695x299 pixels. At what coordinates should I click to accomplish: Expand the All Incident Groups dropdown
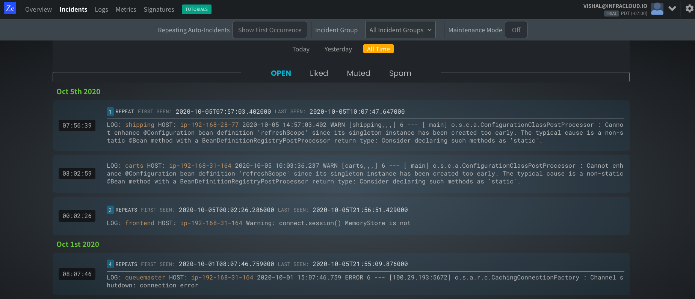click(x=400, y=30)
